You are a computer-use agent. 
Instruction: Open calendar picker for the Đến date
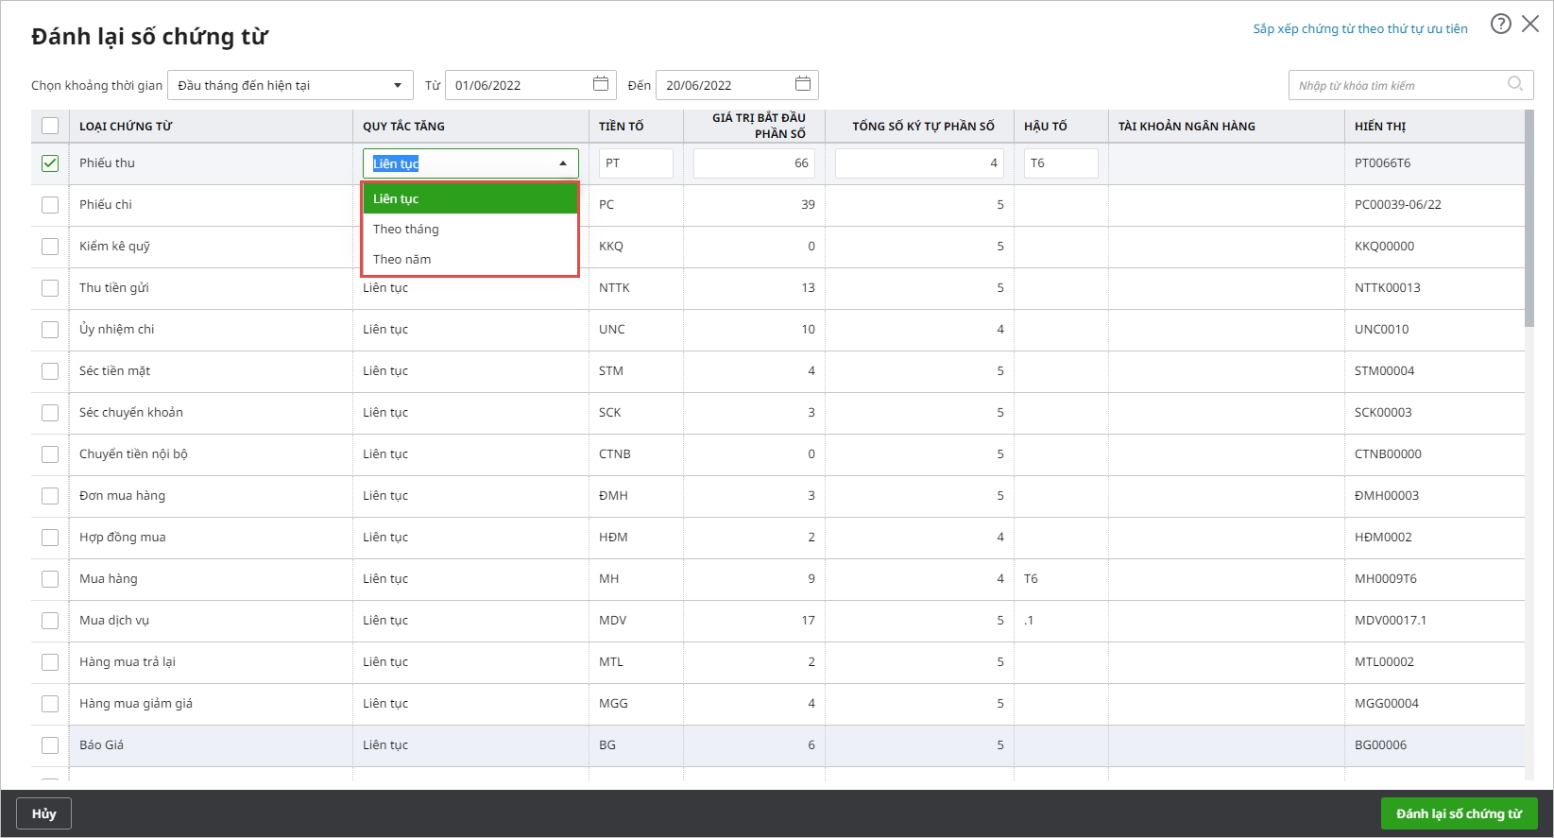[802, 84]
